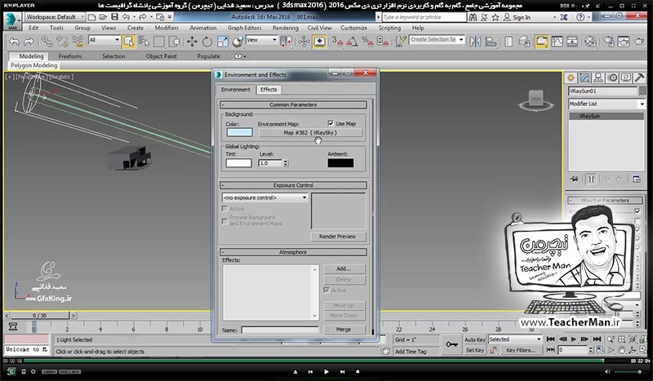Open the exposure control type dropdown
Screen dimensions: 653x381
coord(265,197)
